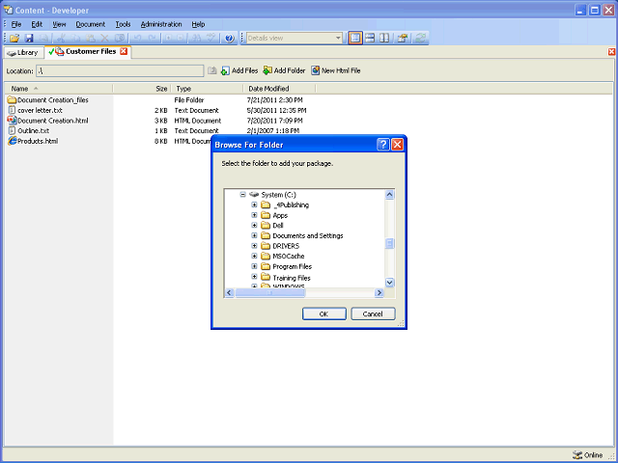Screen dimensions: 618x463
Task: Click the Document Creation_files folder icon
Action: pyautogui.click(x=12, y=100)
